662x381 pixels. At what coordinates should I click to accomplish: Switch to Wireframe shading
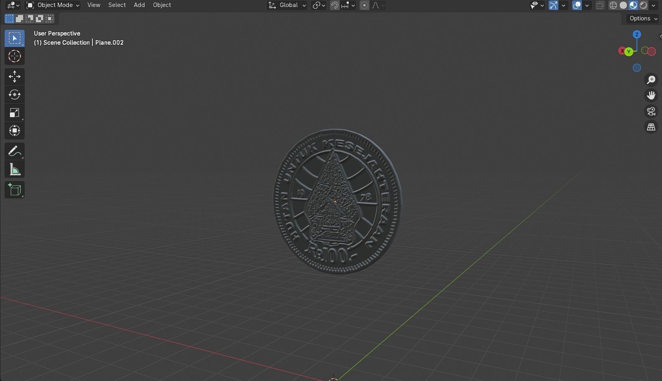tap(613, 5)
